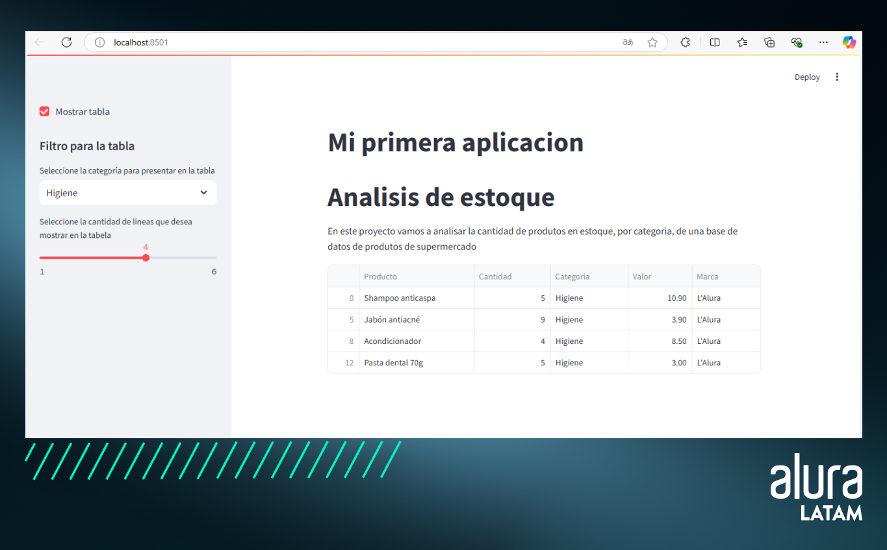Click the value 3.00 cell
Screen dimensions: 887x550
[660, 362]
